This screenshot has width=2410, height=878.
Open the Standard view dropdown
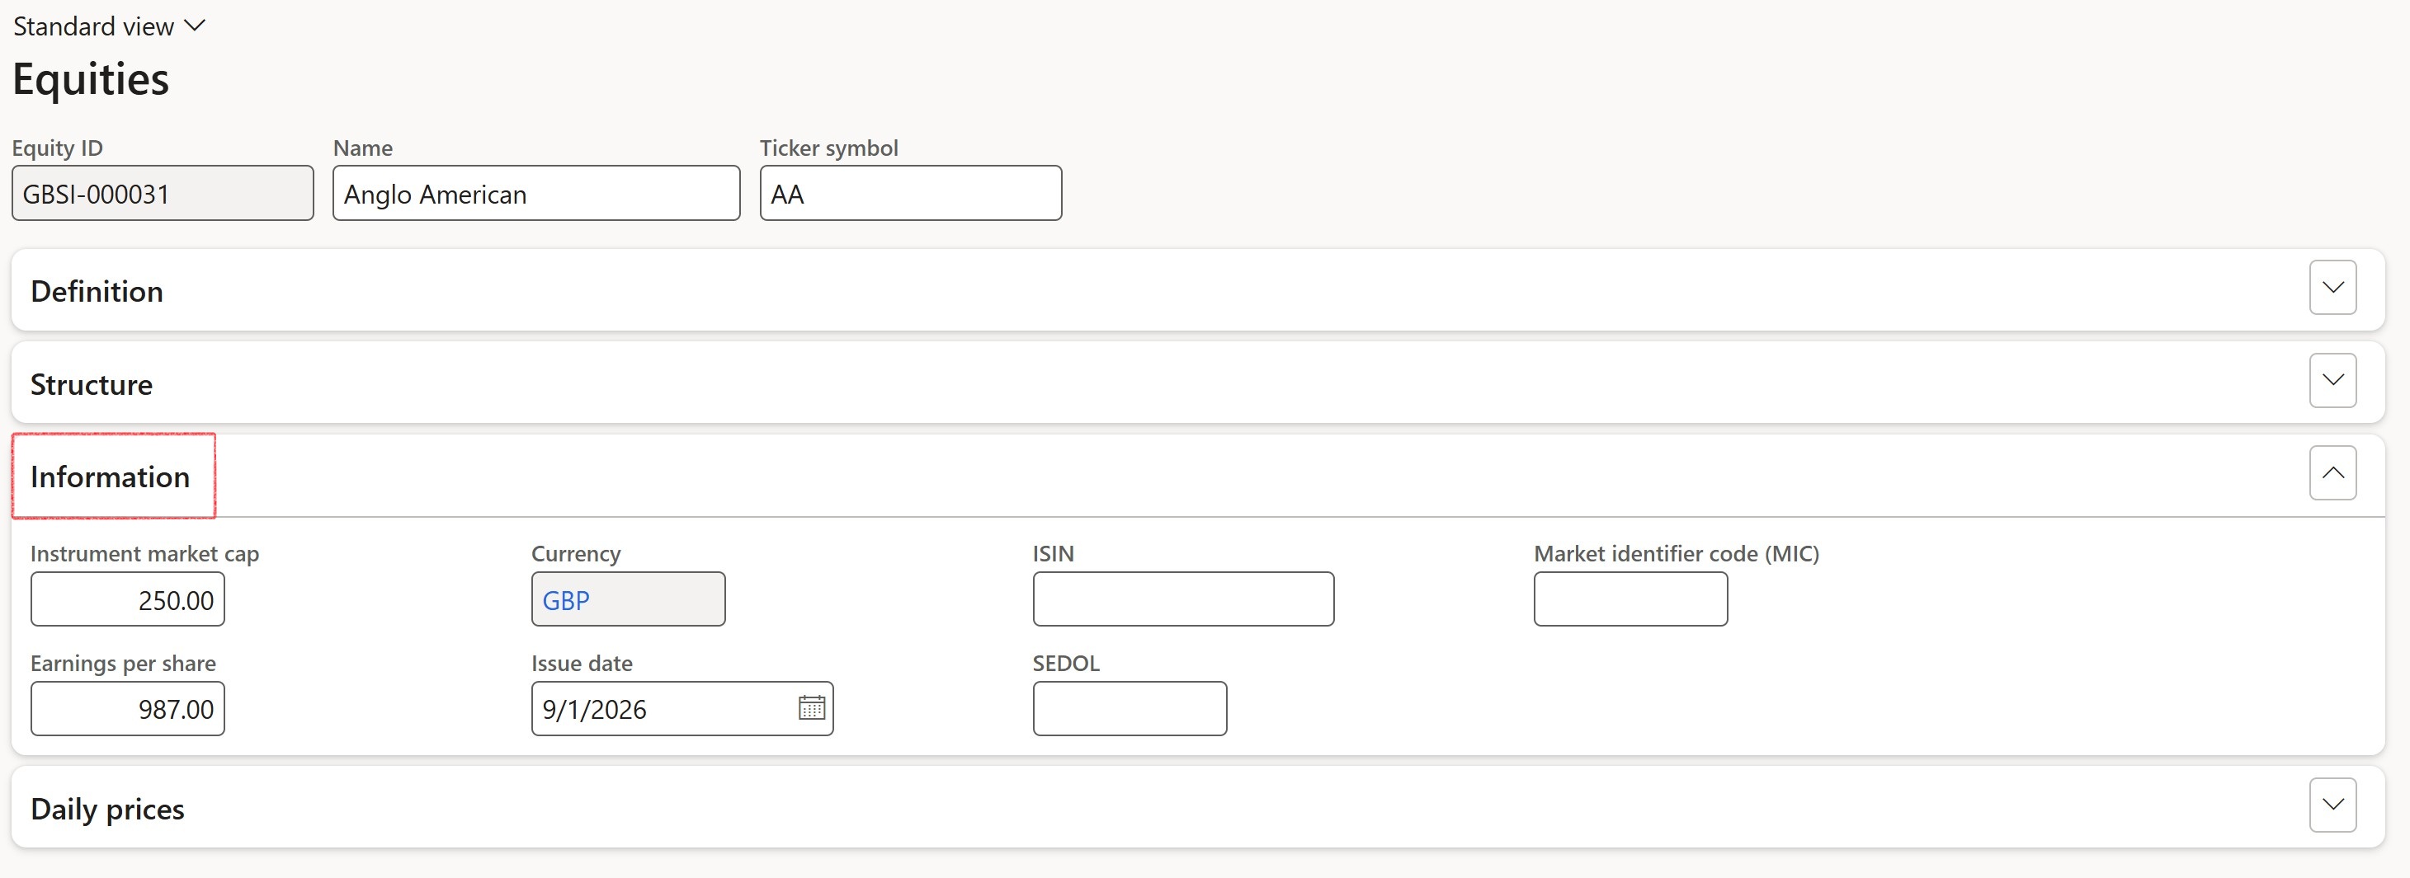[109, 26]
